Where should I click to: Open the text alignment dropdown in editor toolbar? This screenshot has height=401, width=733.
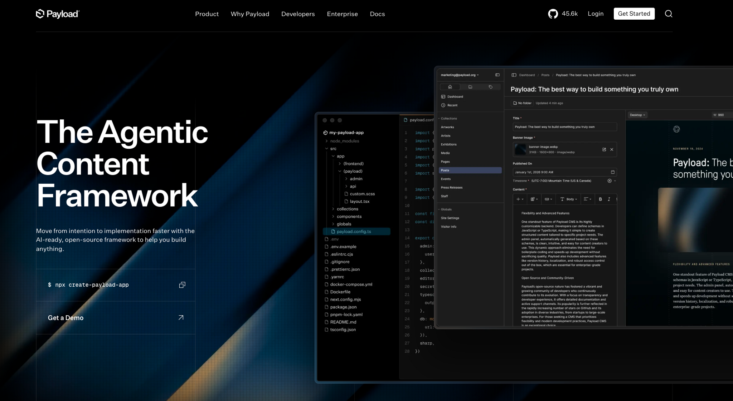(x=587, y=199)
